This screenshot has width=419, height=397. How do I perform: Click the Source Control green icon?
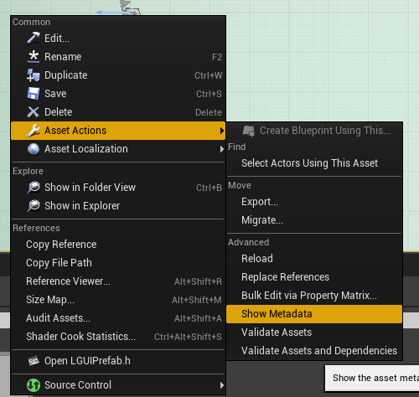click(x=34, y=385)
